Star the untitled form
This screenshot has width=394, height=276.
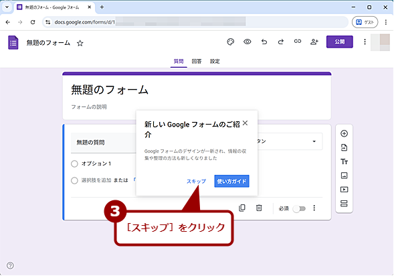point(80,44)
